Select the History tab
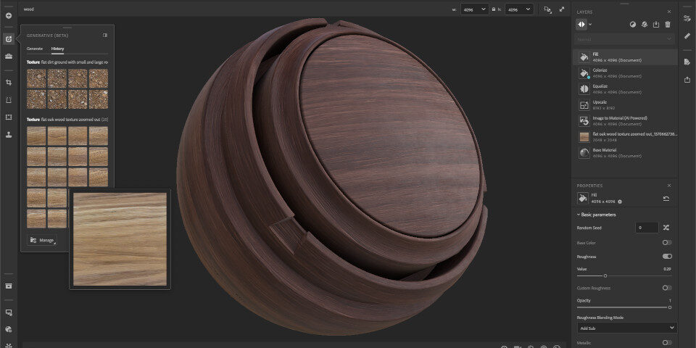The height and width of the screenshot is (348, 696). coord(57,49)
